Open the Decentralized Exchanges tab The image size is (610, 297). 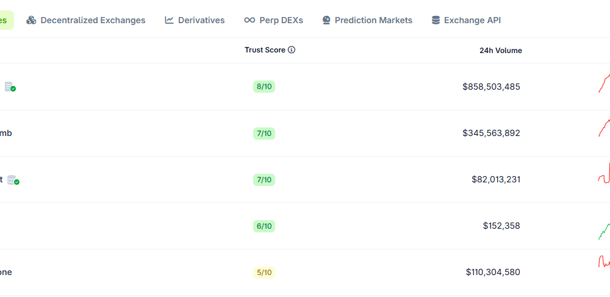tap(93, 20)
